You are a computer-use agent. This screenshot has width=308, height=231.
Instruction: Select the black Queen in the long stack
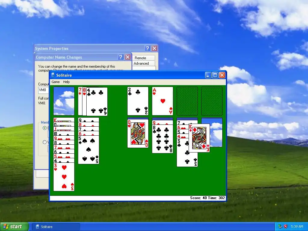pyautogui.click(x=64, y=124)
